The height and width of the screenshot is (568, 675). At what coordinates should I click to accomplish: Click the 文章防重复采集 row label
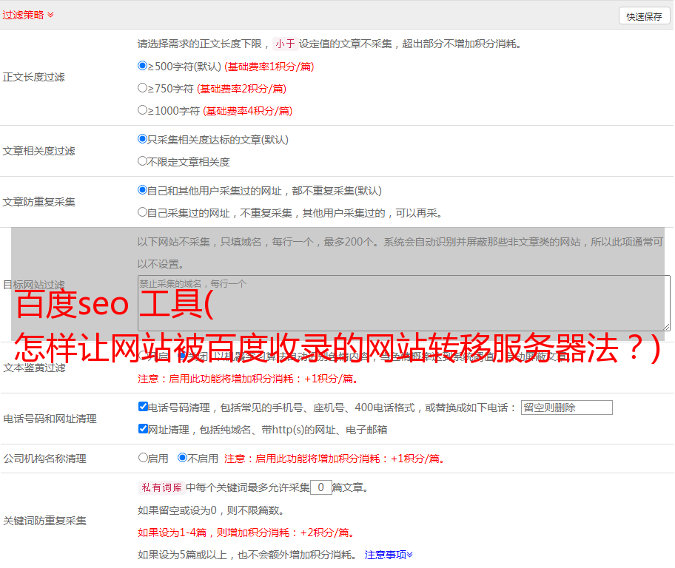pyautogui.click(x=38, y=202)
